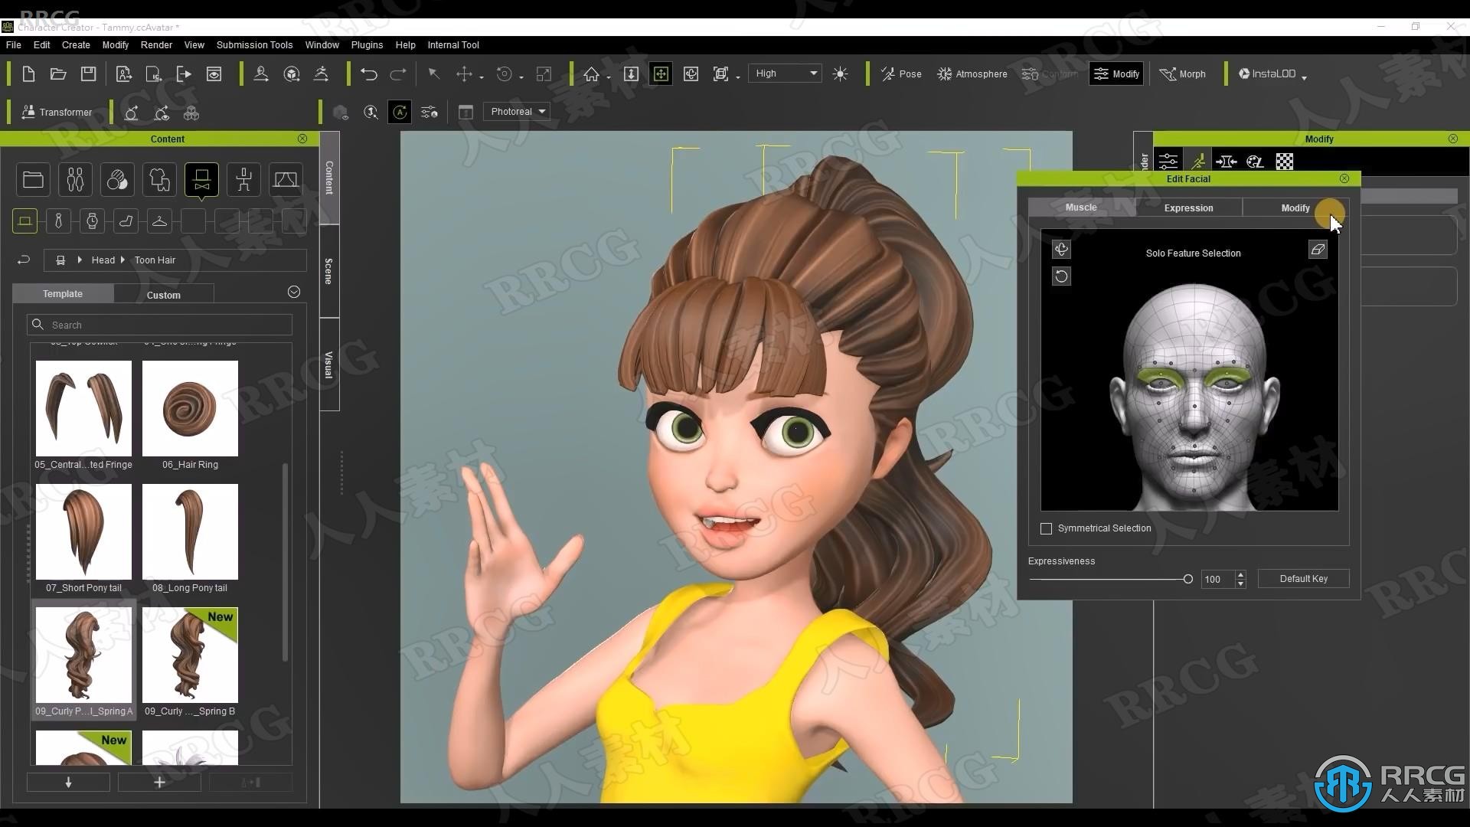Open the Content side tab
The width and height of the screenshot is (1470, 827).
[x=329, y=178]
